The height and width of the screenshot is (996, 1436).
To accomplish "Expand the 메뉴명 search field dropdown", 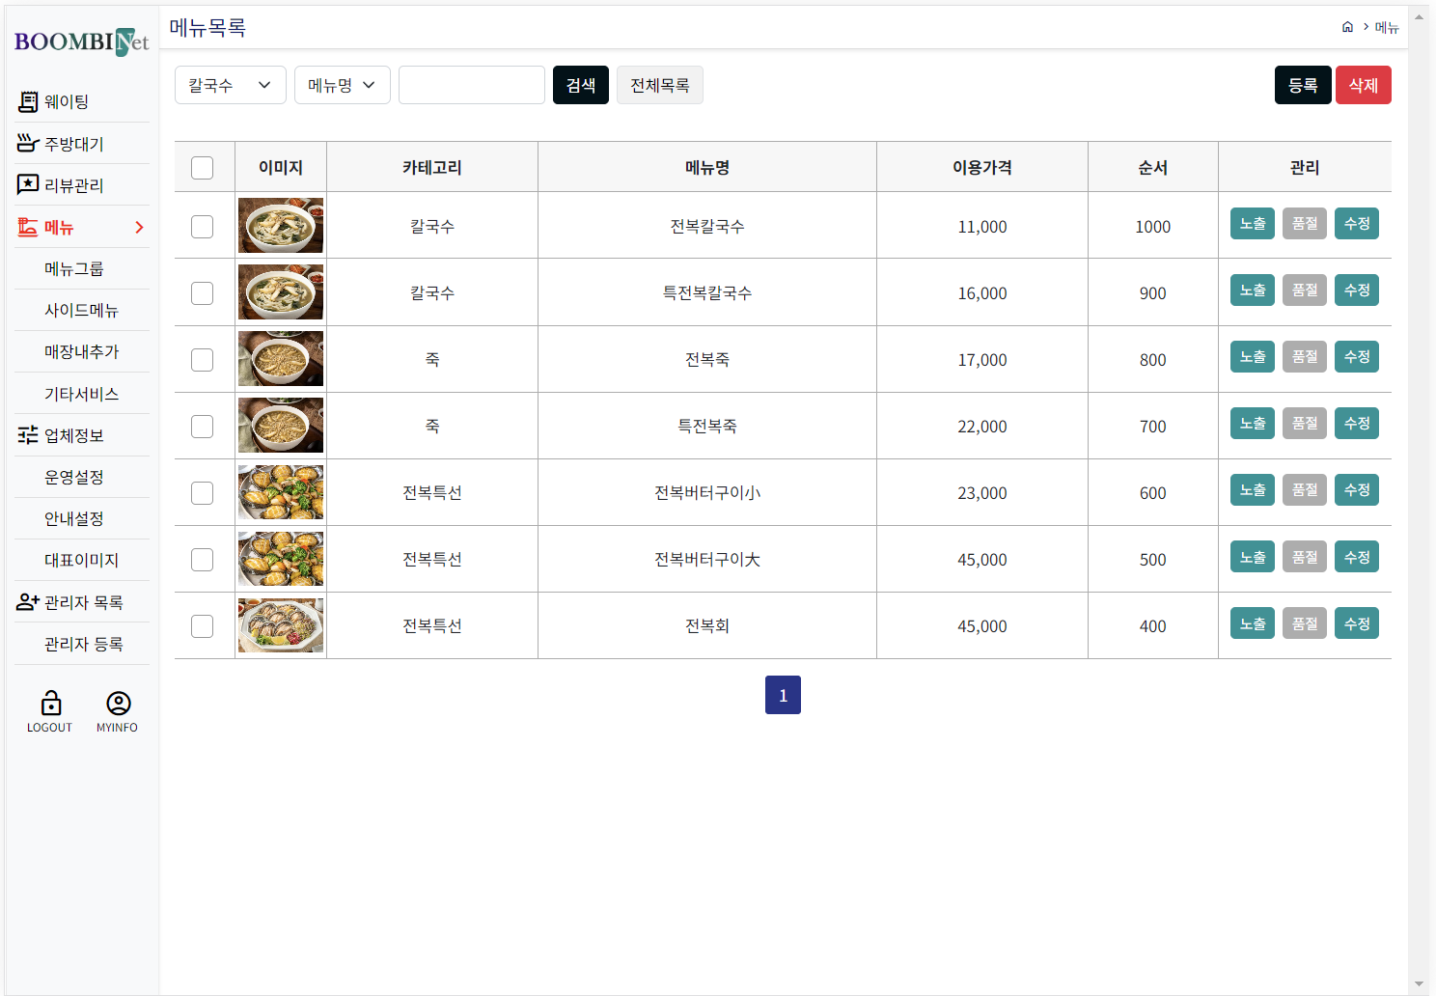I will [342, 85].
